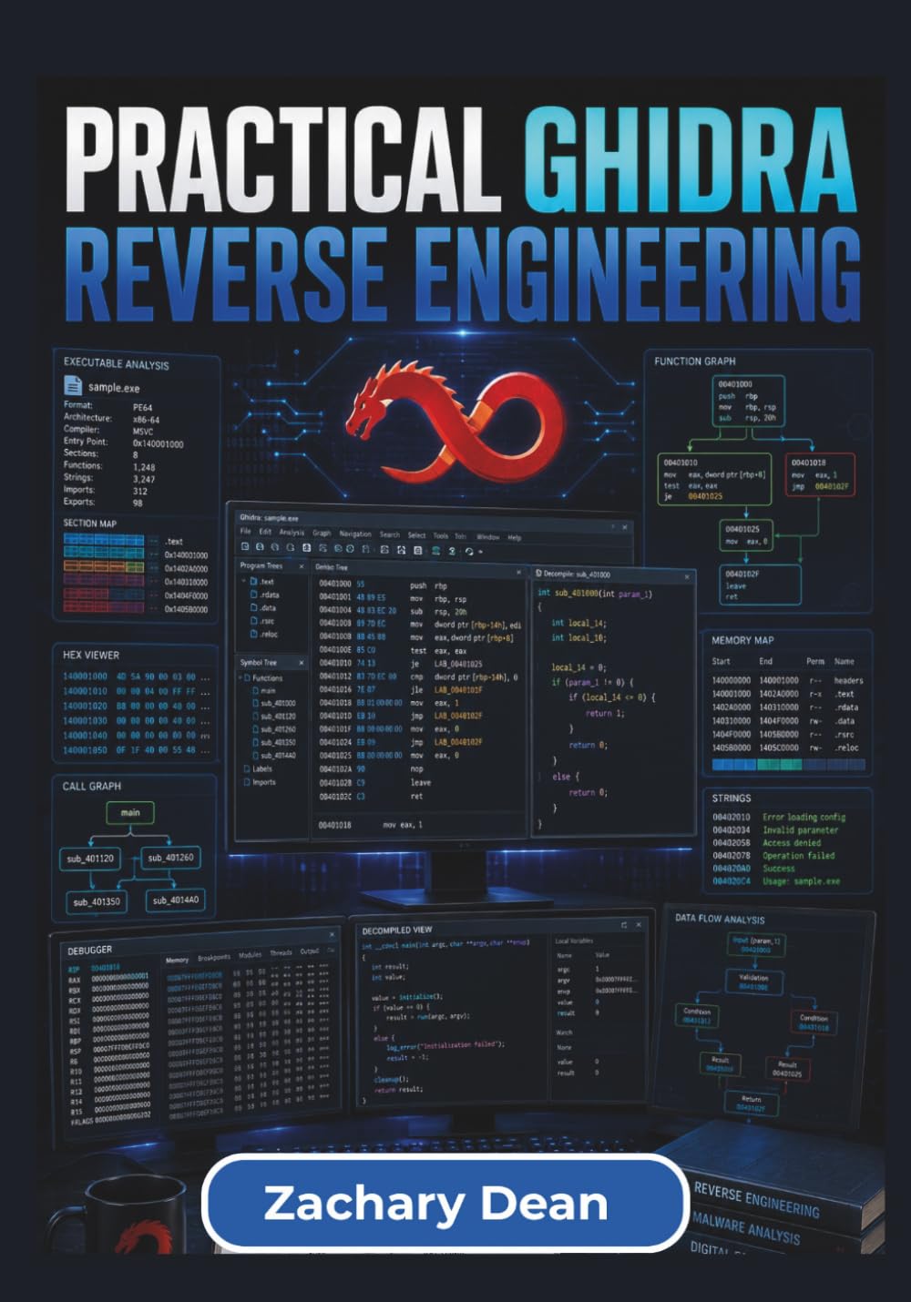Open the Help menu
911x1302 pixels.
click(x=514, y=538)
